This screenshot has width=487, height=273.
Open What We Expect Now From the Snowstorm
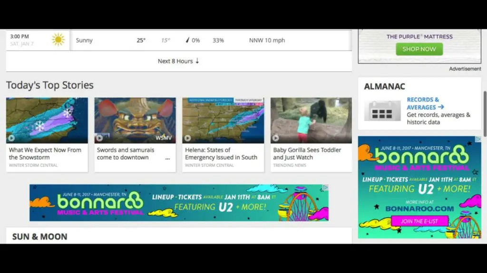point(45,153)
